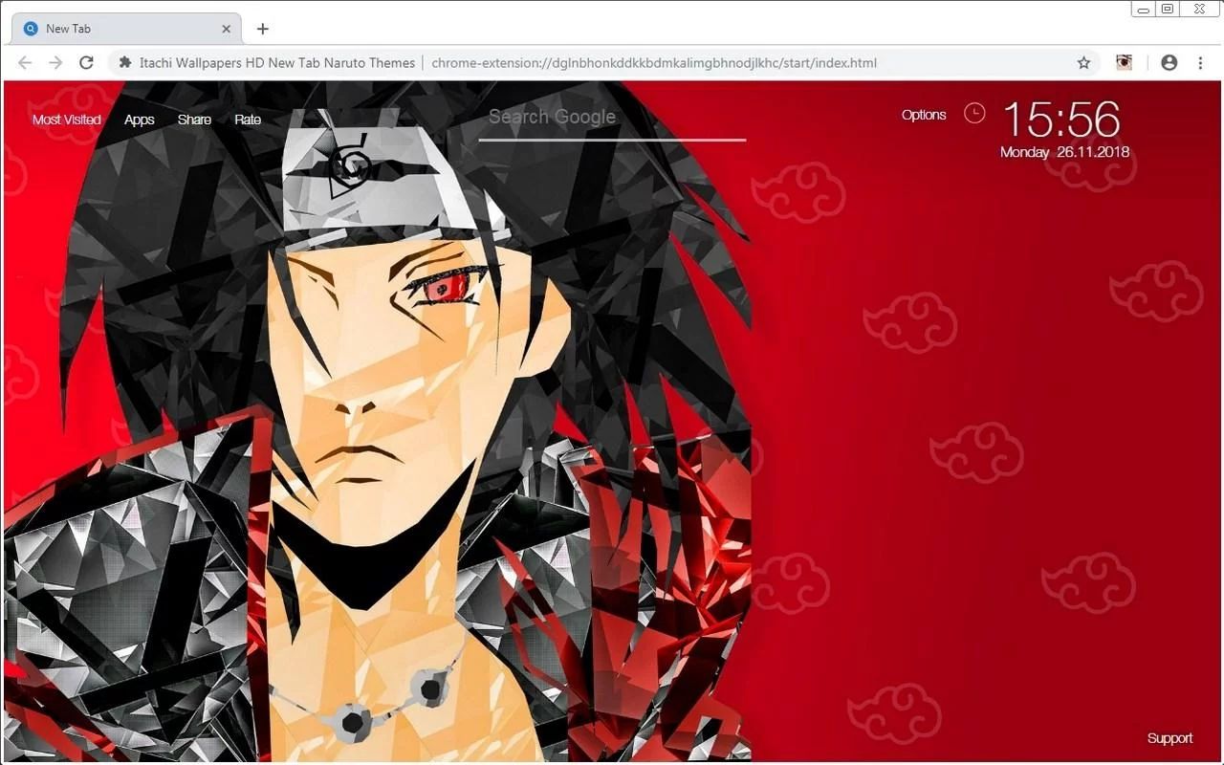Open the Chrome profile account icon
Viewport: 1224px width, 765px height.
1169,62
